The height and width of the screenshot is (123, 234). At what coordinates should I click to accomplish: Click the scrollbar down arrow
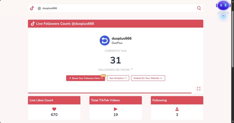[x=233, y=121]
